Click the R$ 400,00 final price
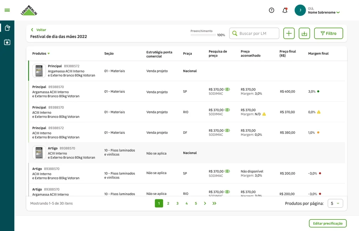Viewport: 359px width, 231px height. pyautogui.click(x=287, y=91)
